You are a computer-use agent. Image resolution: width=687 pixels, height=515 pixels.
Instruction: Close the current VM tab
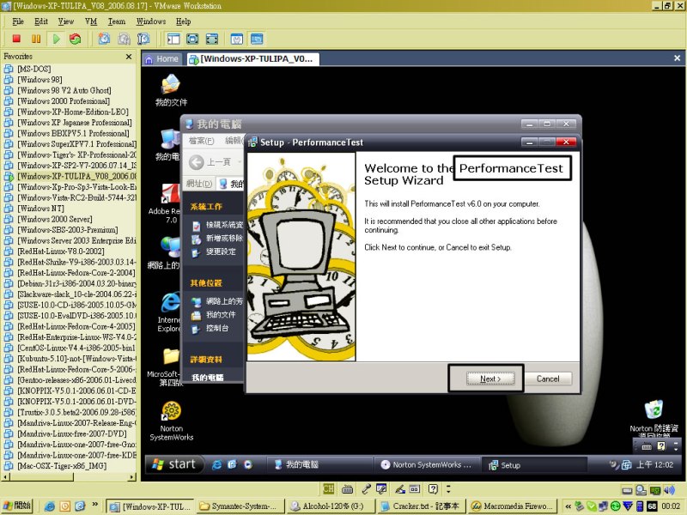coord(677,58)
